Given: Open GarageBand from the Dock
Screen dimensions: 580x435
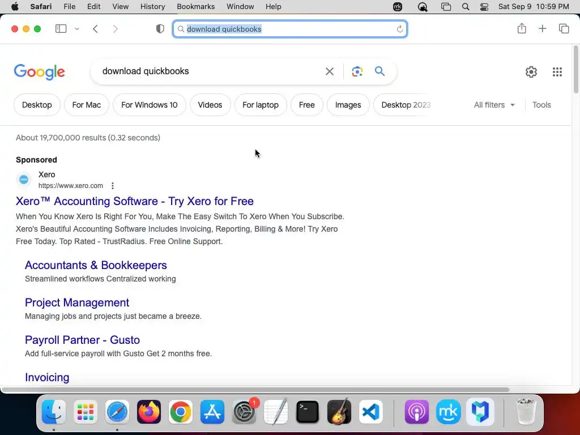Looking at the screenshot, I should coord(339,412).
